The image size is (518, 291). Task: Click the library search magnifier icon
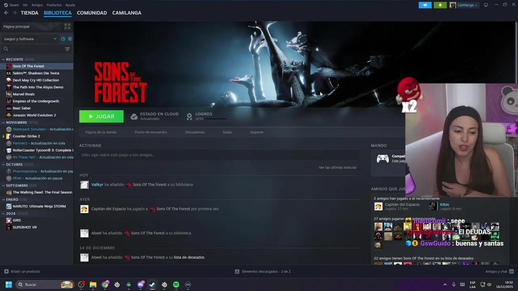click(6, 49)
